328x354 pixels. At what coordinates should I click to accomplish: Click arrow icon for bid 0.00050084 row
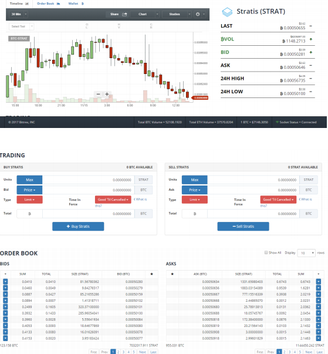(x=5, y=319)
